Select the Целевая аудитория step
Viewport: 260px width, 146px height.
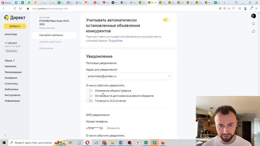(50, 42)
